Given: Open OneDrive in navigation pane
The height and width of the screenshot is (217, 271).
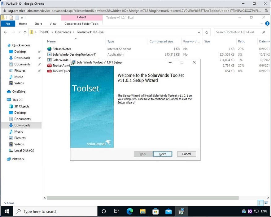Looking at the screenshot, I should click(19, 91).
